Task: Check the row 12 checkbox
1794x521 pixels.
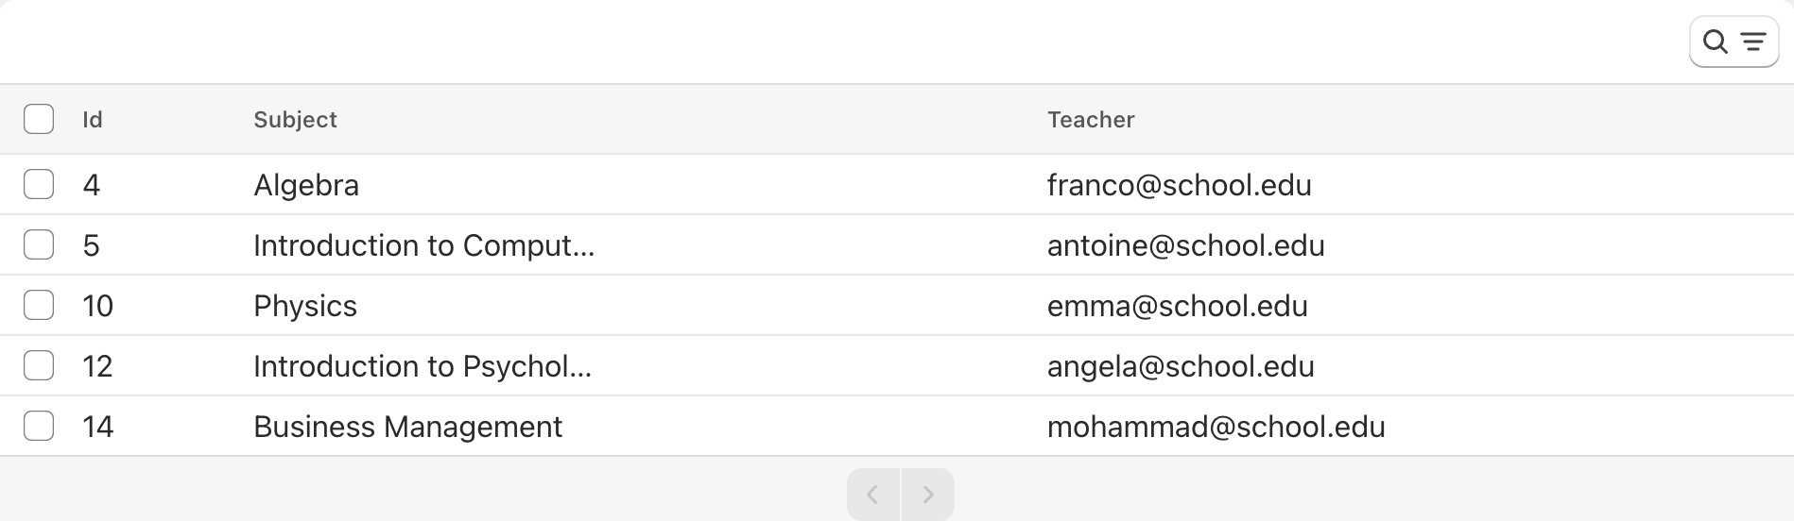Action: coord(39,365)
